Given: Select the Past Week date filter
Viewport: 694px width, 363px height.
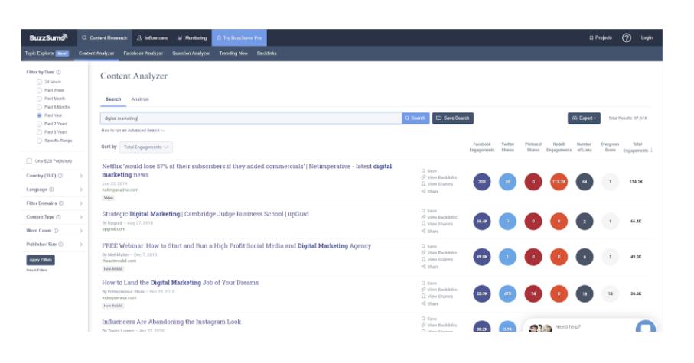Looking at the screenshot, I should pos(39,90).
